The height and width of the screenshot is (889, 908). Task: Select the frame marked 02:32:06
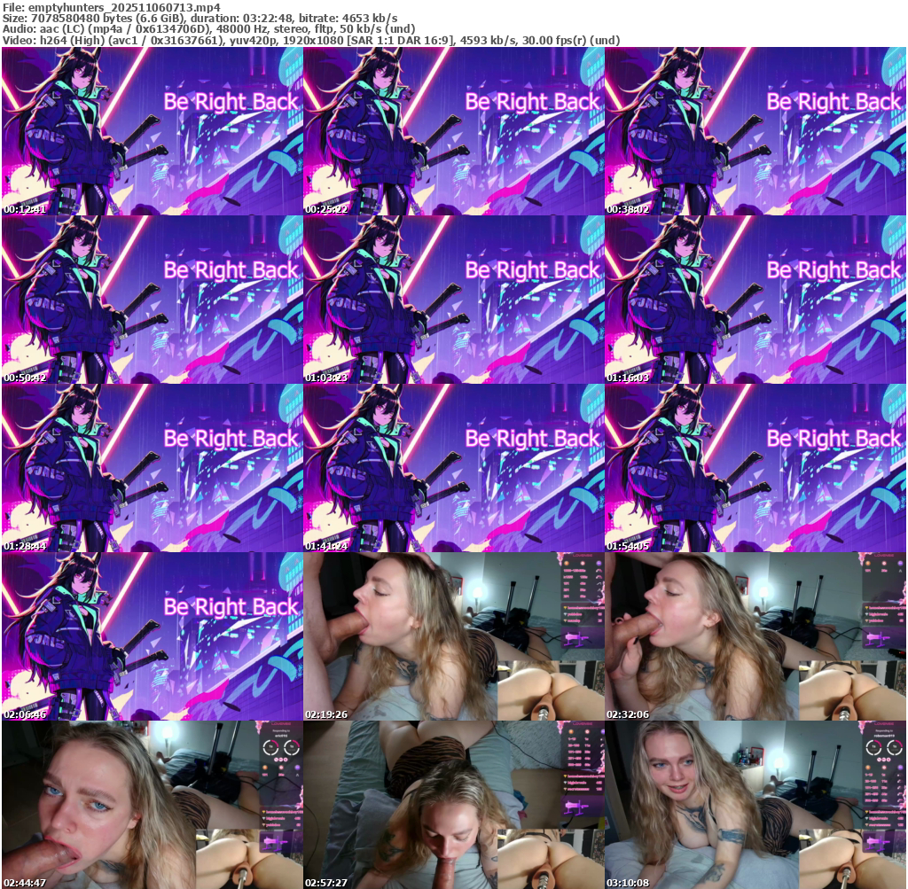pos(755,636)
